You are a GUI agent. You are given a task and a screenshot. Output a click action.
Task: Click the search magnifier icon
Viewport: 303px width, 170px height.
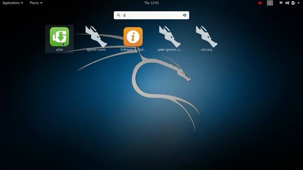(x=118, y=15)
